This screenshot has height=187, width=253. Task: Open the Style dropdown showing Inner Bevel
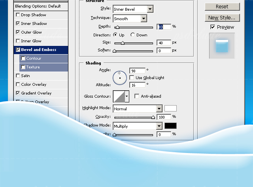pyautogui.click(x=133, y=9)
